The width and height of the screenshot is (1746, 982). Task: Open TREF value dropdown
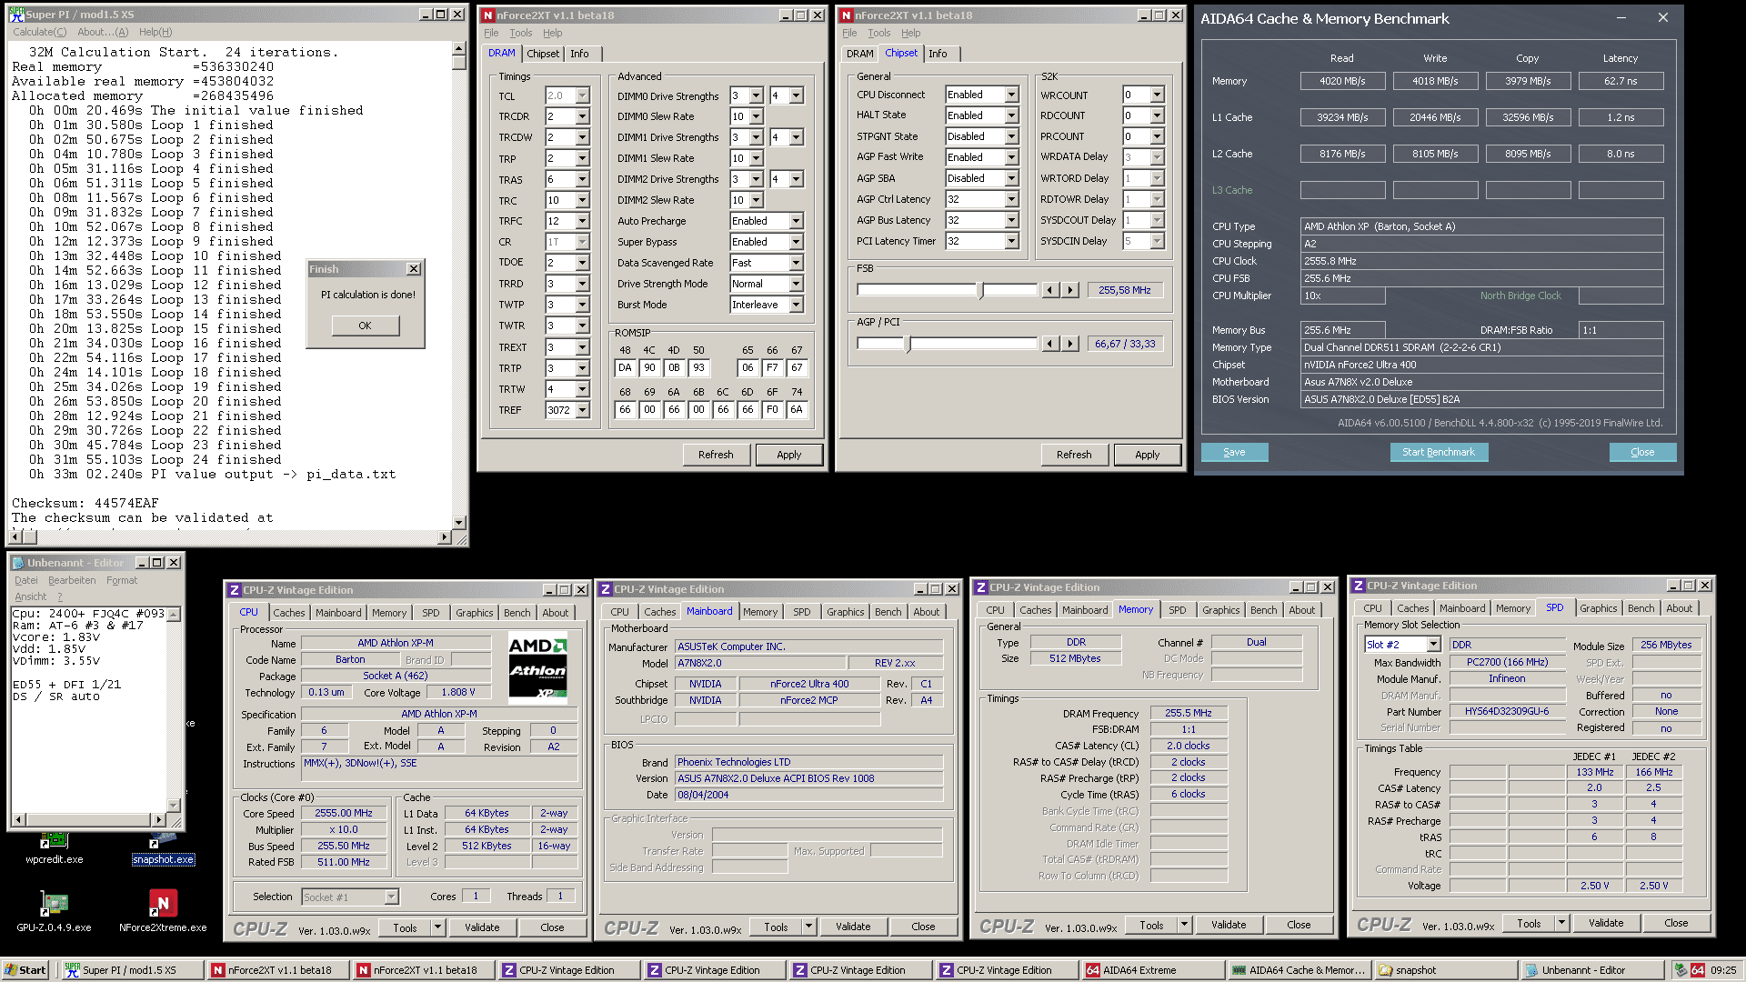582,410
